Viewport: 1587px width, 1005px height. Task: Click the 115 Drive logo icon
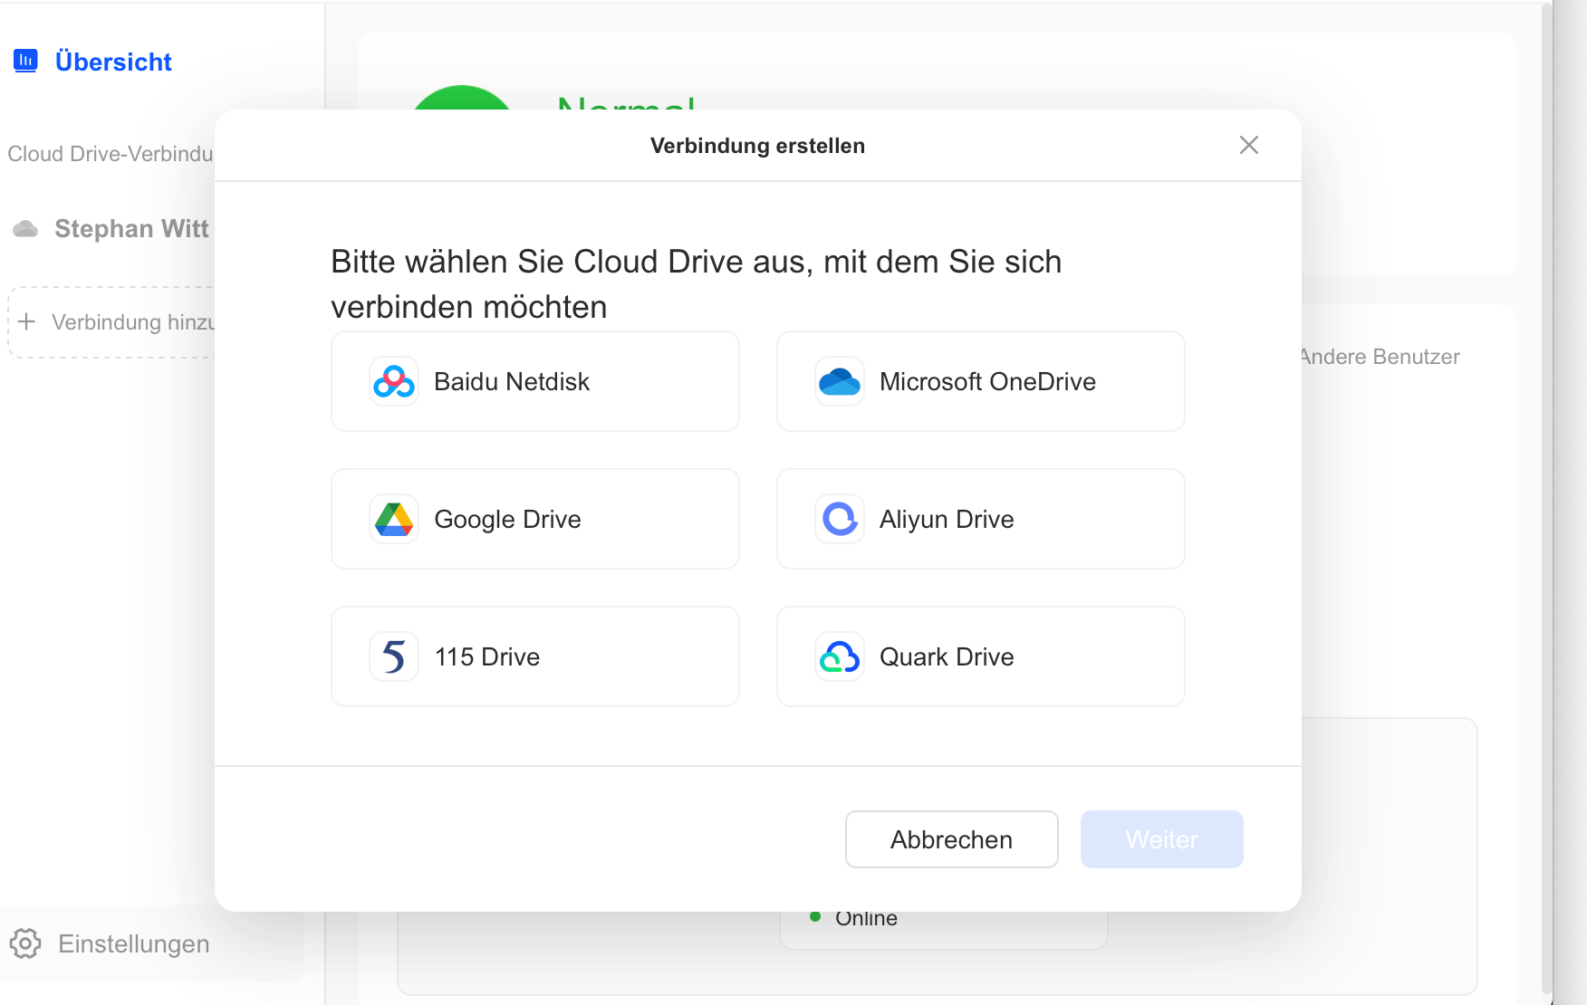click(394, 657)
